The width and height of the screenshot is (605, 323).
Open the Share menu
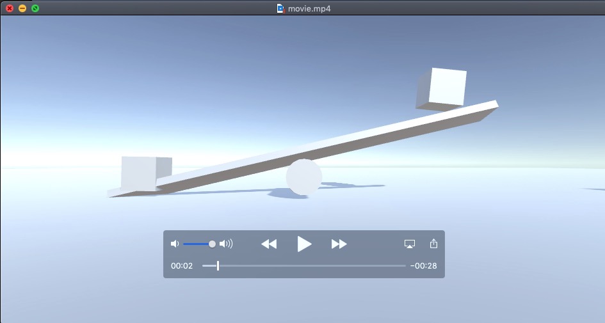[x=433, y=244]
